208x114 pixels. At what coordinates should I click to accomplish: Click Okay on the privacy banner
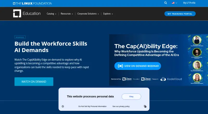[131, 97]
